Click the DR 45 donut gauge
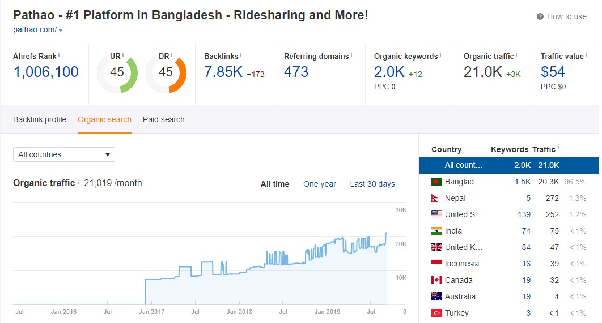The height and width of the screenshot is (323, 602). [x=166, y=74]
